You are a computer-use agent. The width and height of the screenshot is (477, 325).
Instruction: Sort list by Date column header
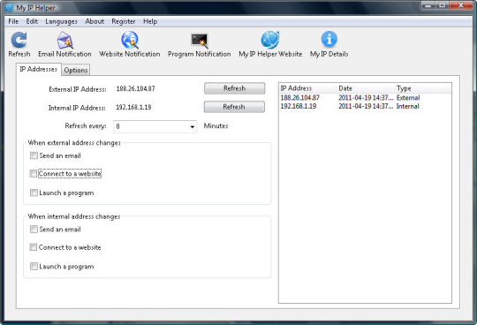click(366, 88)
